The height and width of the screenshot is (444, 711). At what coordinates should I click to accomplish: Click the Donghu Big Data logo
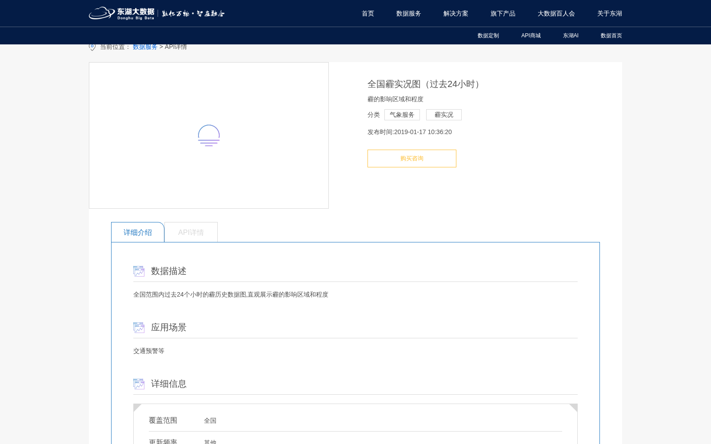click(x=156, y=13)
